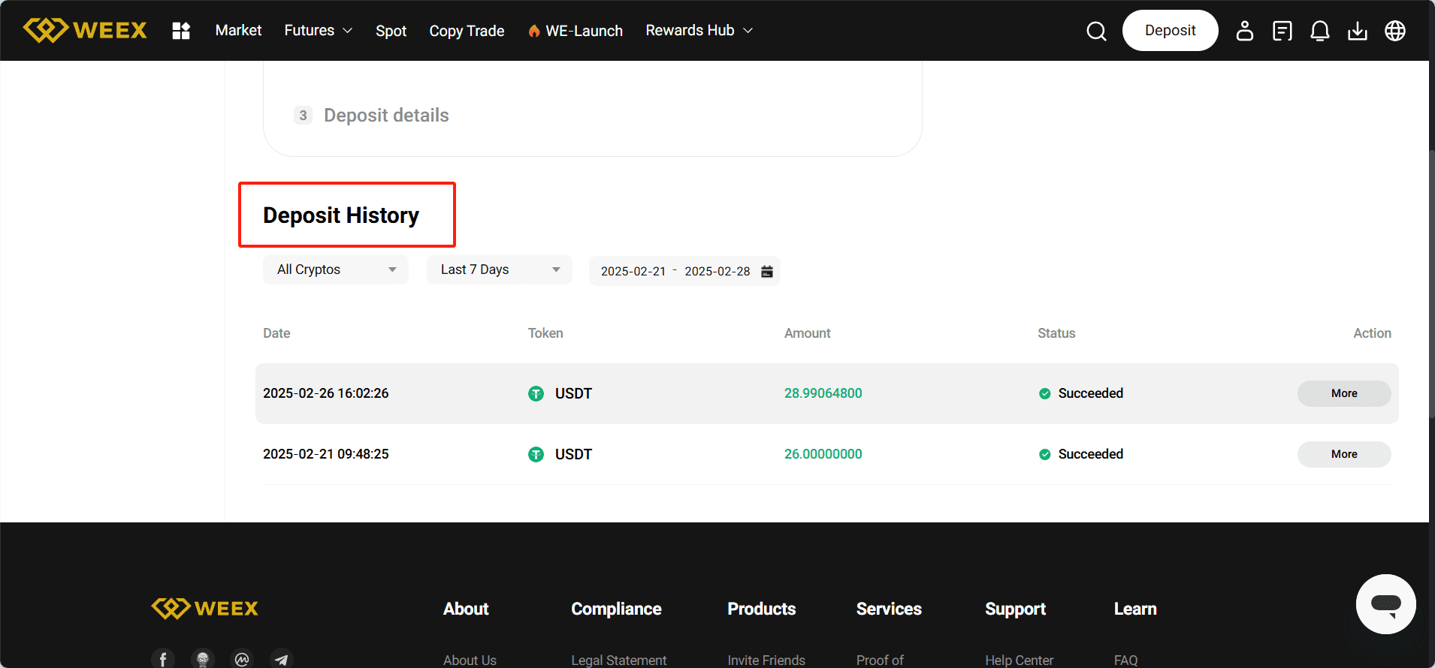
Task: Click the Telegram icon in footer
Action: tap(281, 659)
